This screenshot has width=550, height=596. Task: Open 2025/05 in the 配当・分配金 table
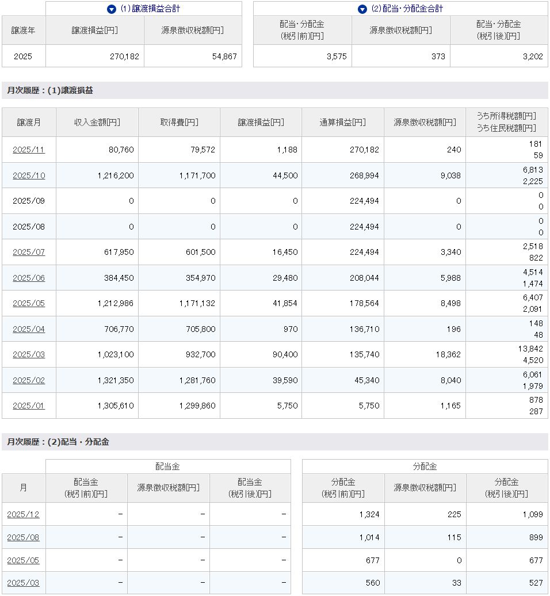(x=23, y=560)
